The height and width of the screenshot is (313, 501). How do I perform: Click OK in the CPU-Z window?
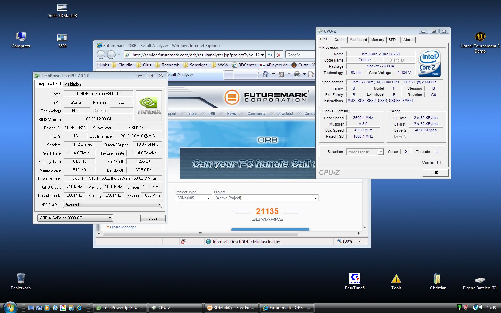pyautogui.click(x=436, y=172)
